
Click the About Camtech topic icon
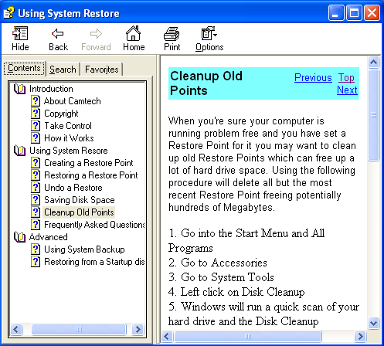point(36,101)
